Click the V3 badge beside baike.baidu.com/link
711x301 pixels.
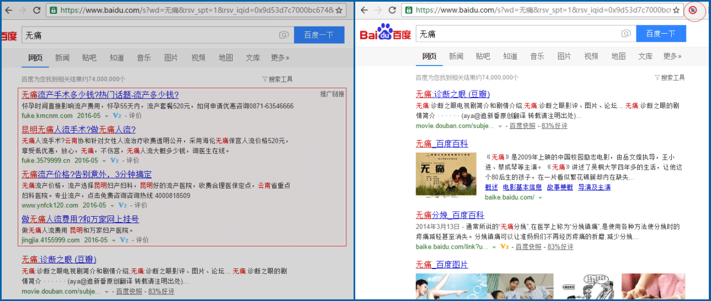point(504,247)
